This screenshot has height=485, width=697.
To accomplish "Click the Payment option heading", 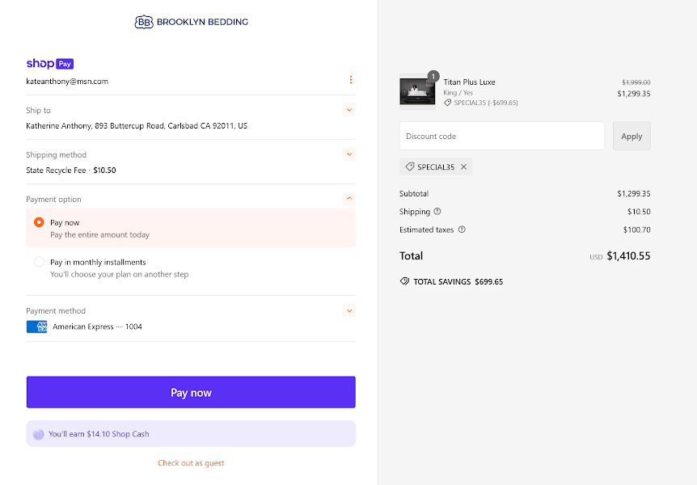I will [54, 199].
